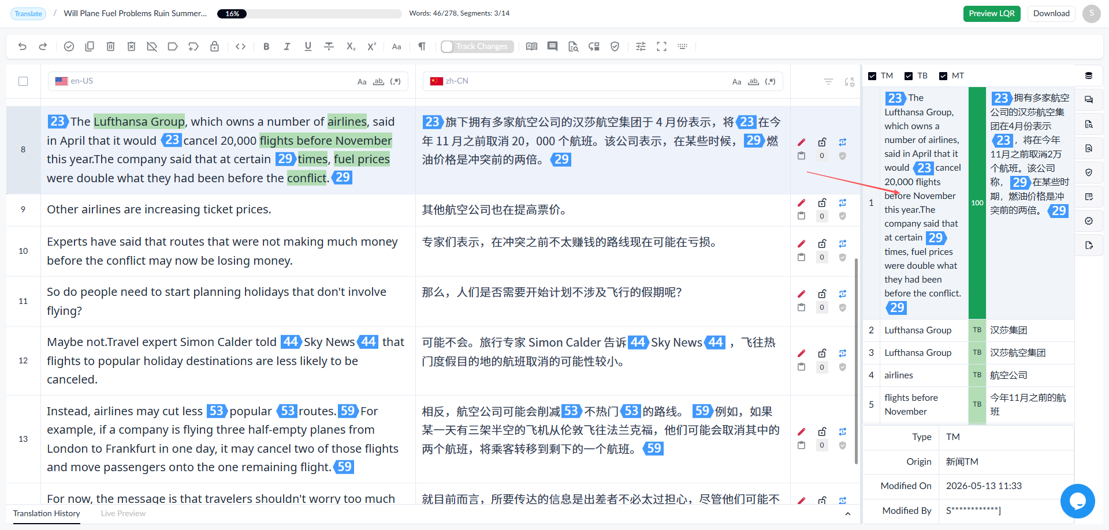
Task: Open the chat support bubble
Action: tap(1077, 501)
